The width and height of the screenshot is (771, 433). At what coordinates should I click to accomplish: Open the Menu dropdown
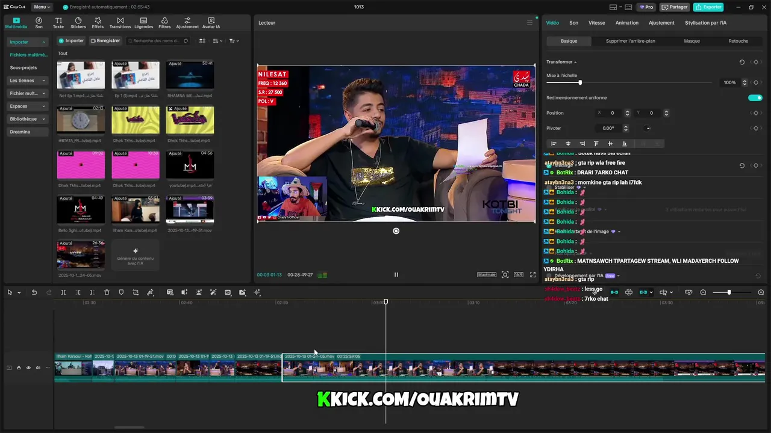tap(42, 7)
